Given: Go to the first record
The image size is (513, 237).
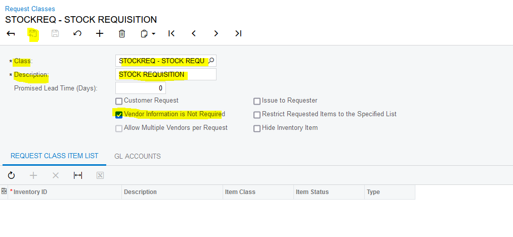Looking at the screenshot, I should pyautogui.click(x=172, y=34).
